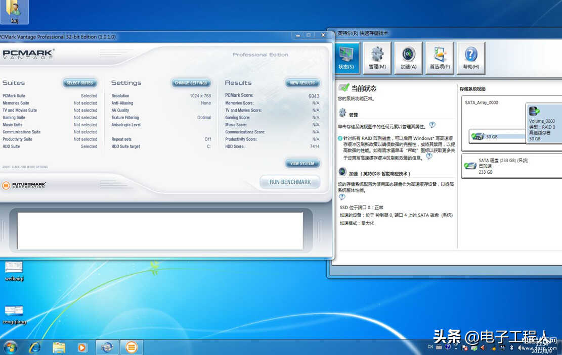Screen dimensions: 562x355
Task: Click the 加速 section icon in status pane
Action: click(x=342, y=172)
